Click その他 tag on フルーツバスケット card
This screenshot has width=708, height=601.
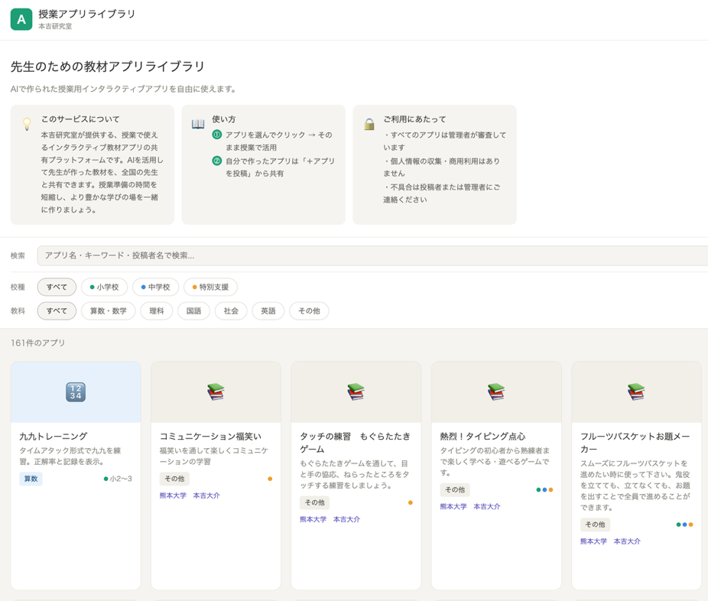(595, 525)
